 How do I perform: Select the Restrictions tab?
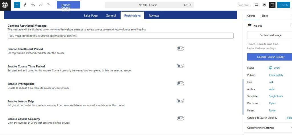(x=132, y=16)
